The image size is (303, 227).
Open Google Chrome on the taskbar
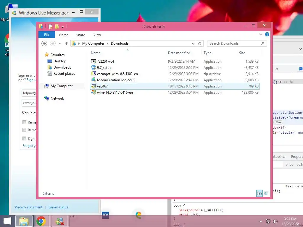[41, 221]
